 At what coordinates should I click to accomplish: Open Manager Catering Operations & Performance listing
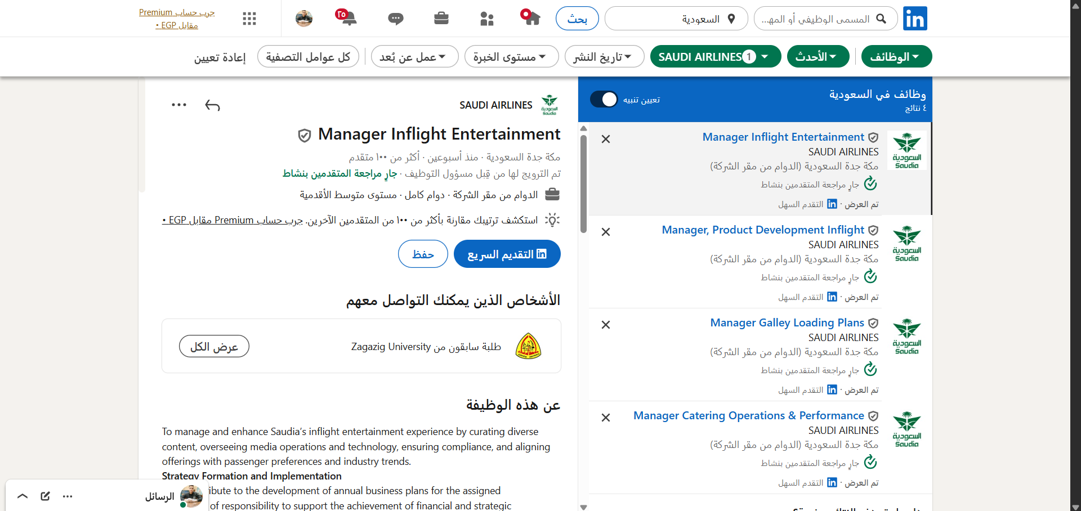[x=749, y=415]
